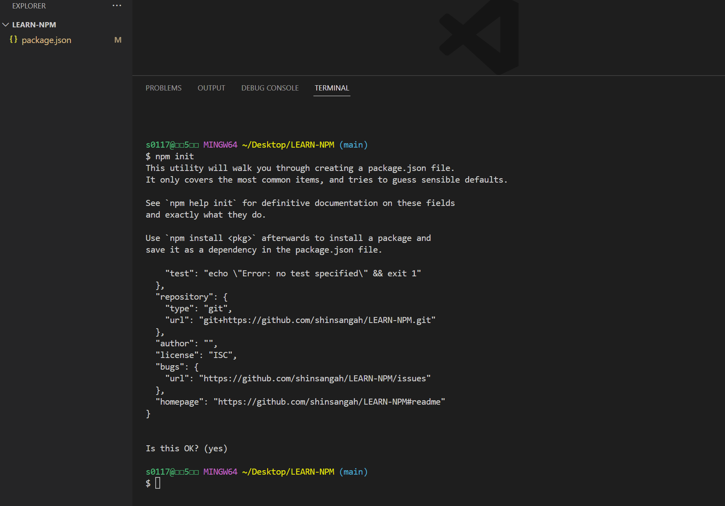This screenshot has height=506, width=725.
Task: Switch to the DEBUG CONSOLE tab
Action: pos(270,88)
